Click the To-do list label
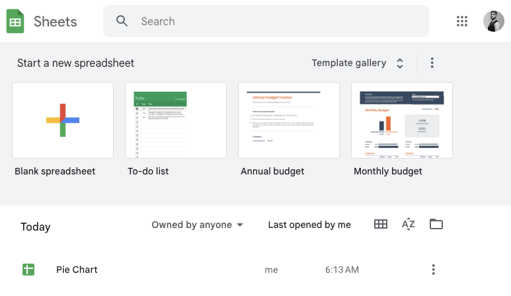The width and height of the screenshot is (511, 296). point(148,171)
